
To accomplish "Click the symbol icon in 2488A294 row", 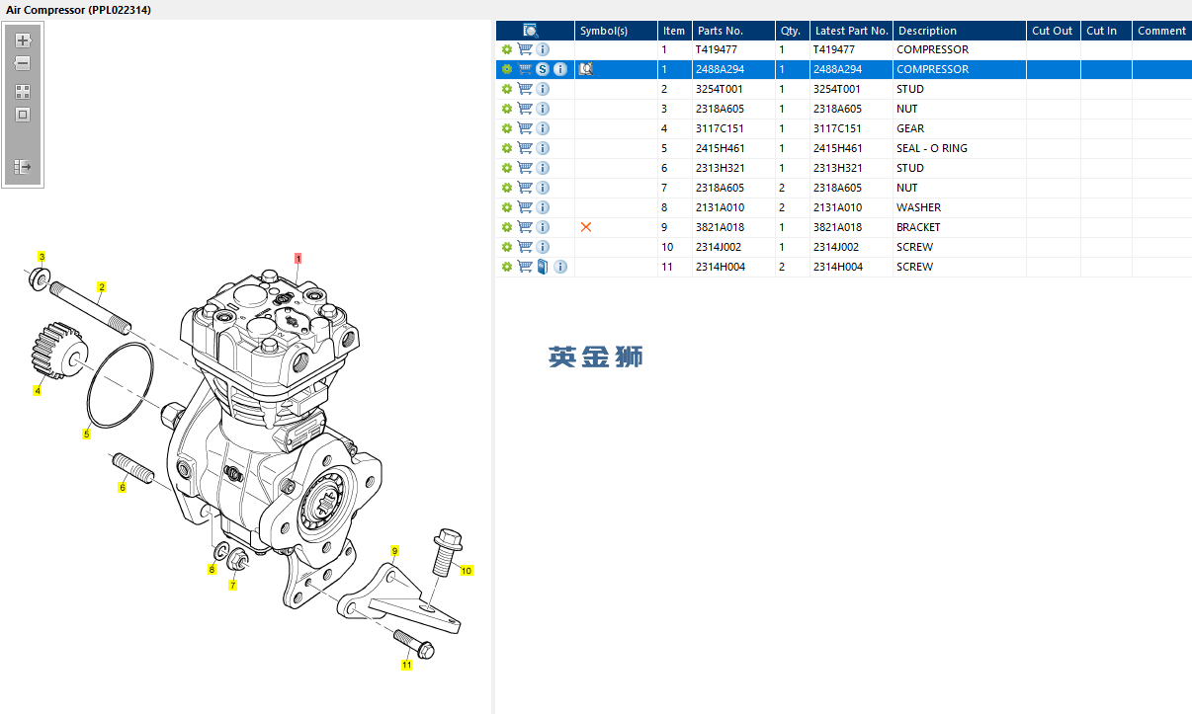I will point(585,69).
